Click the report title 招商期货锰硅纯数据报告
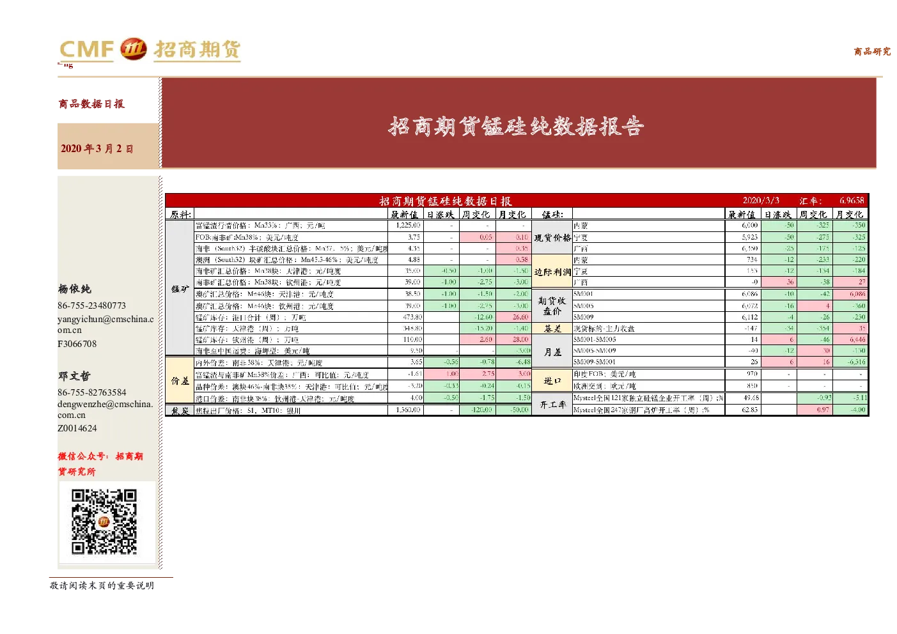This screenshot has width=897, height=634. [516, 126]
